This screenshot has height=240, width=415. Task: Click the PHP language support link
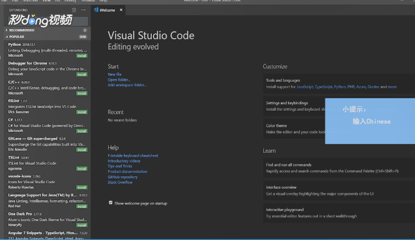click(x=351, y=87)
